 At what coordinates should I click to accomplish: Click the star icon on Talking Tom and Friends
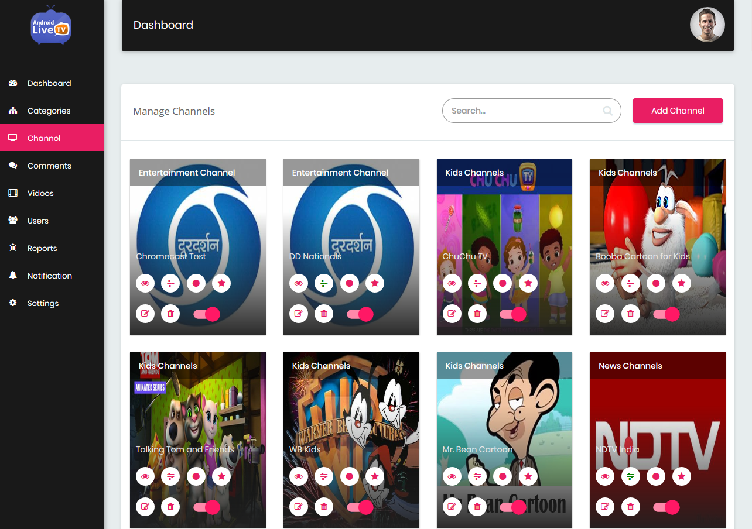click(221, 476)
